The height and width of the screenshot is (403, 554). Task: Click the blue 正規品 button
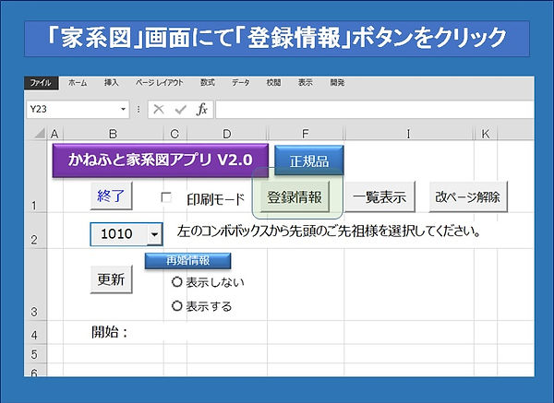click(x=309, y=160)
